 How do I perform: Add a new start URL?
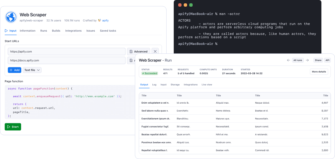pos(14,70)
